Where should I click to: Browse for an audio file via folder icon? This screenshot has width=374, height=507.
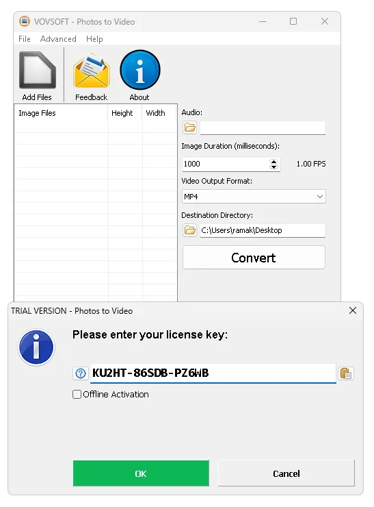(190, 127)
